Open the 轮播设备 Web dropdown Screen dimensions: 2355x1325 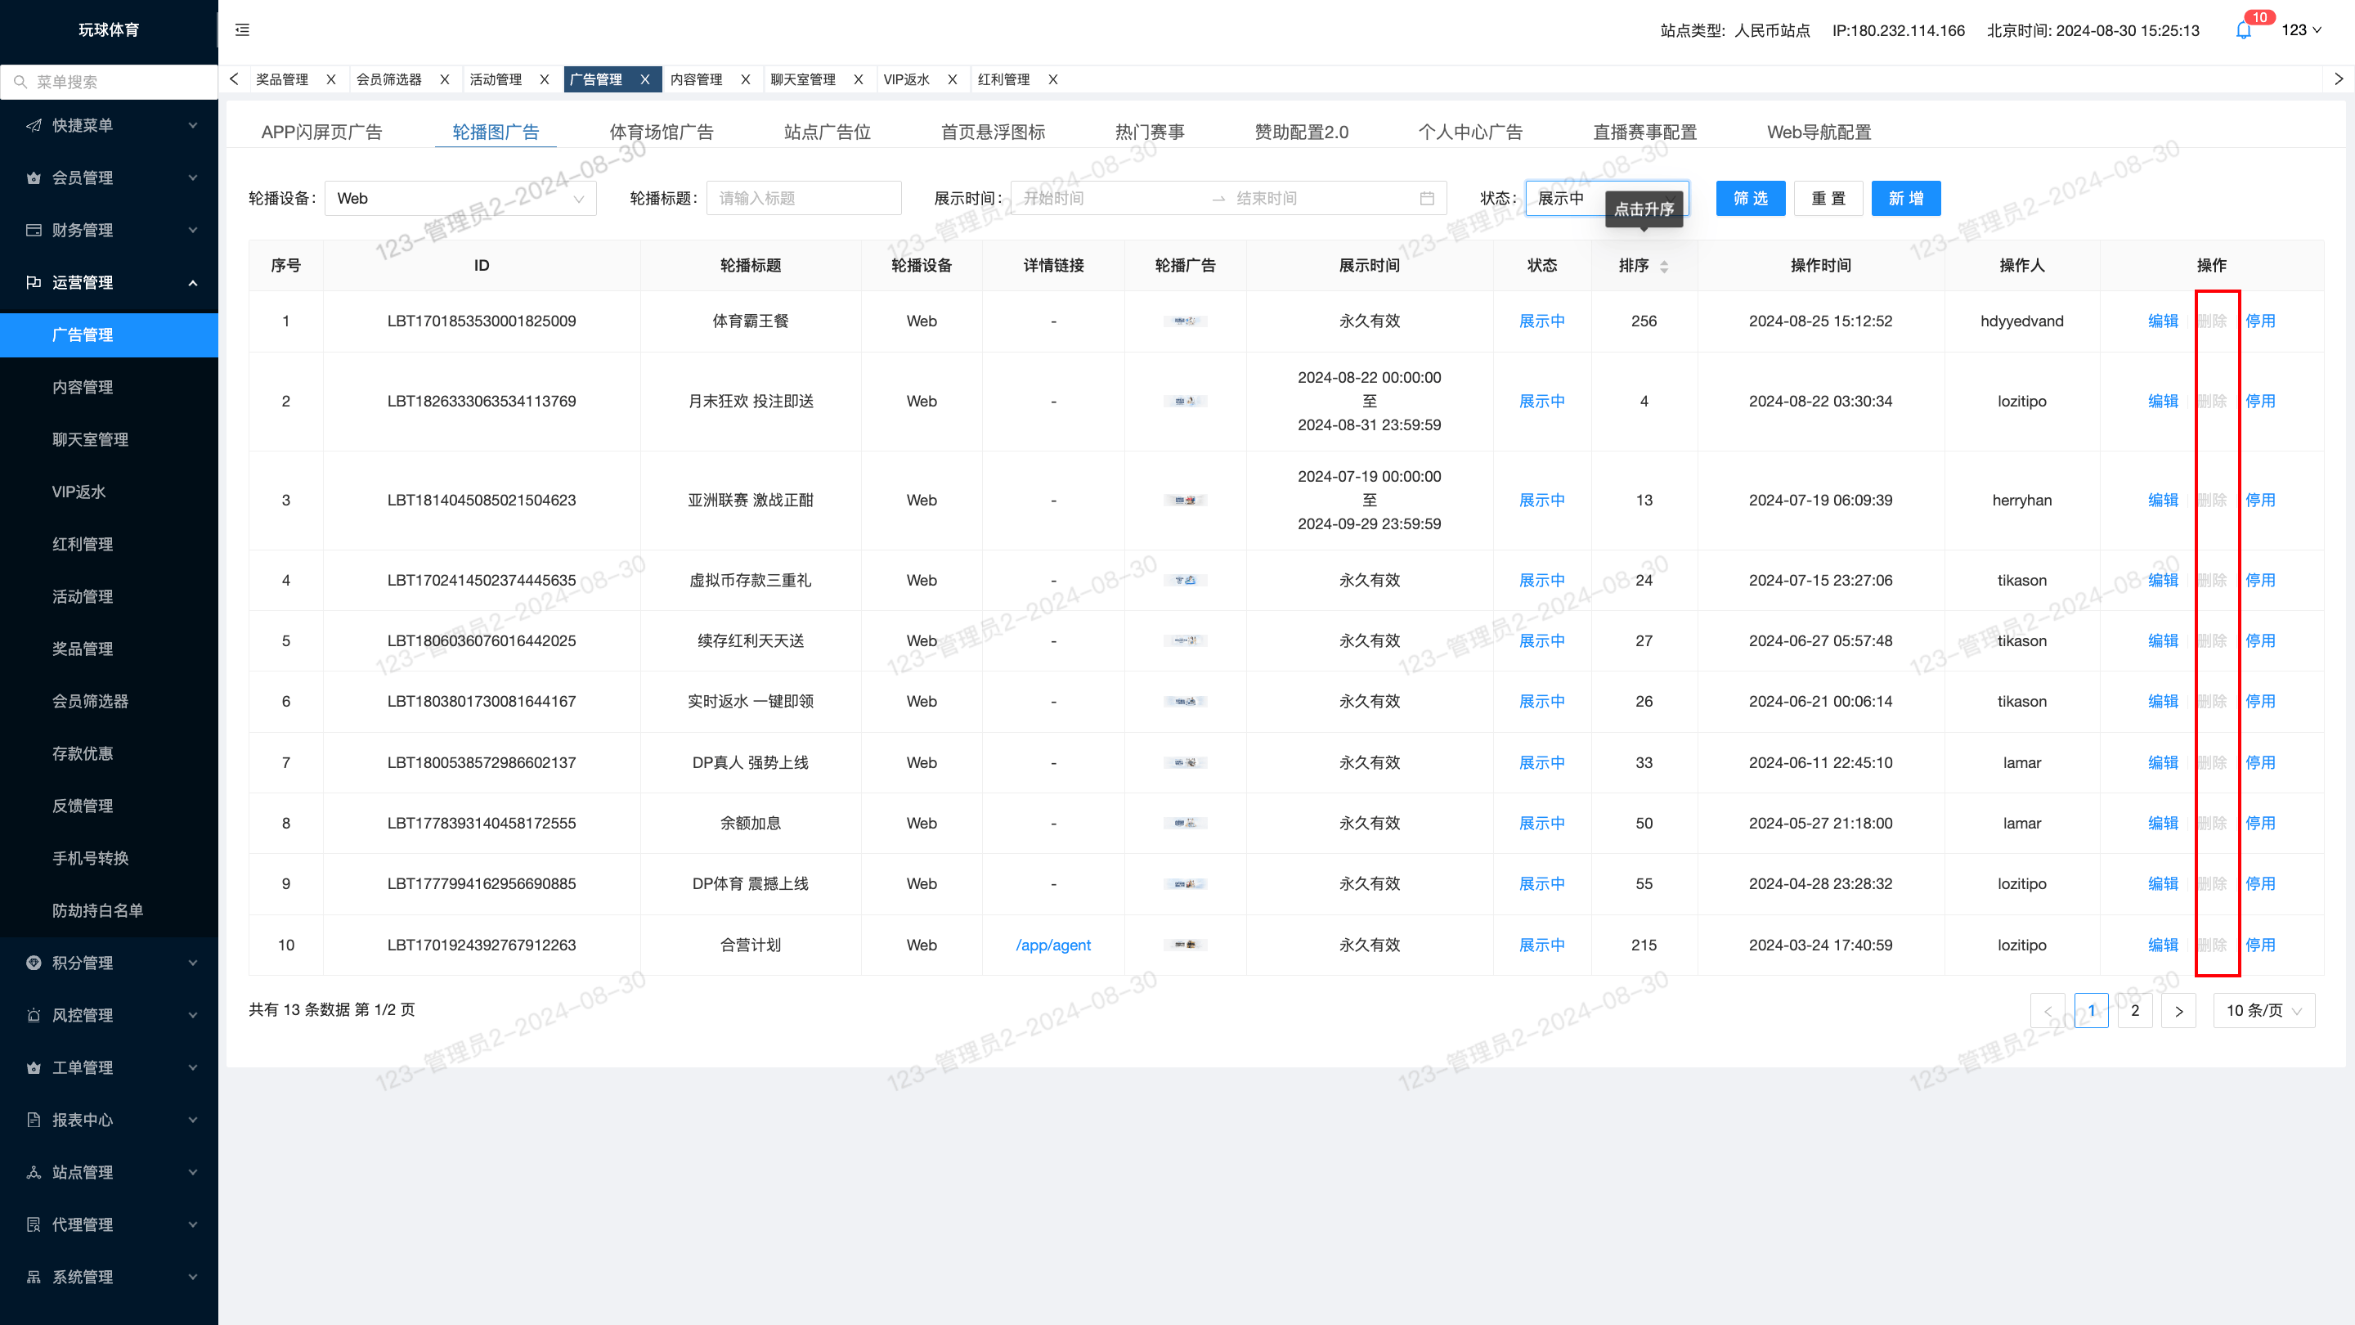click(x=460, y=199)
